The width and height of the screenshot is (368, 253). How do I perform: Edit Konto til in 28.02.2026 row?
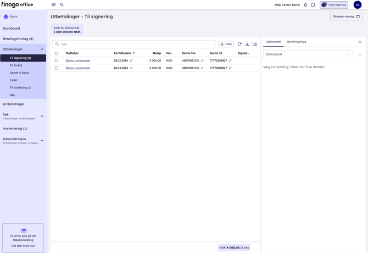tap(230, 61)
